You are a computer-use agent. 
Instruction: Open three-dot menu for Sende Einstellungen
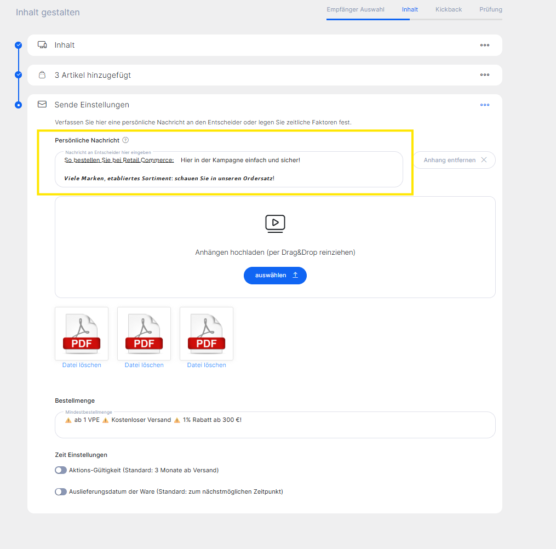point(485,105)
